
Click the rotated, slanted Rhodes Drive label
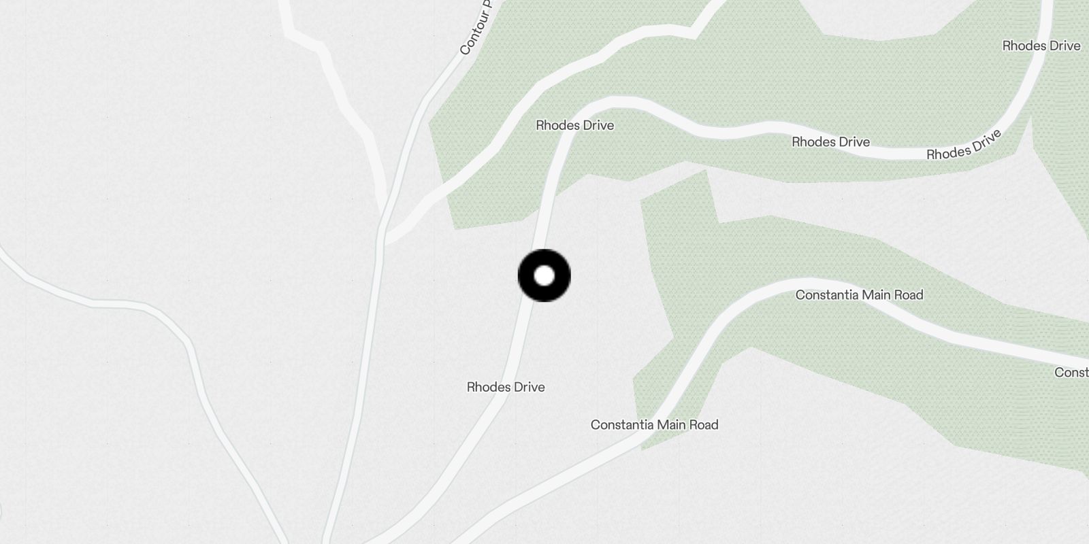[x=964, y=145]
